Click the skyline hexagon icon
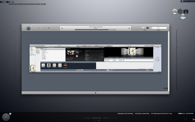 [175, 12]
